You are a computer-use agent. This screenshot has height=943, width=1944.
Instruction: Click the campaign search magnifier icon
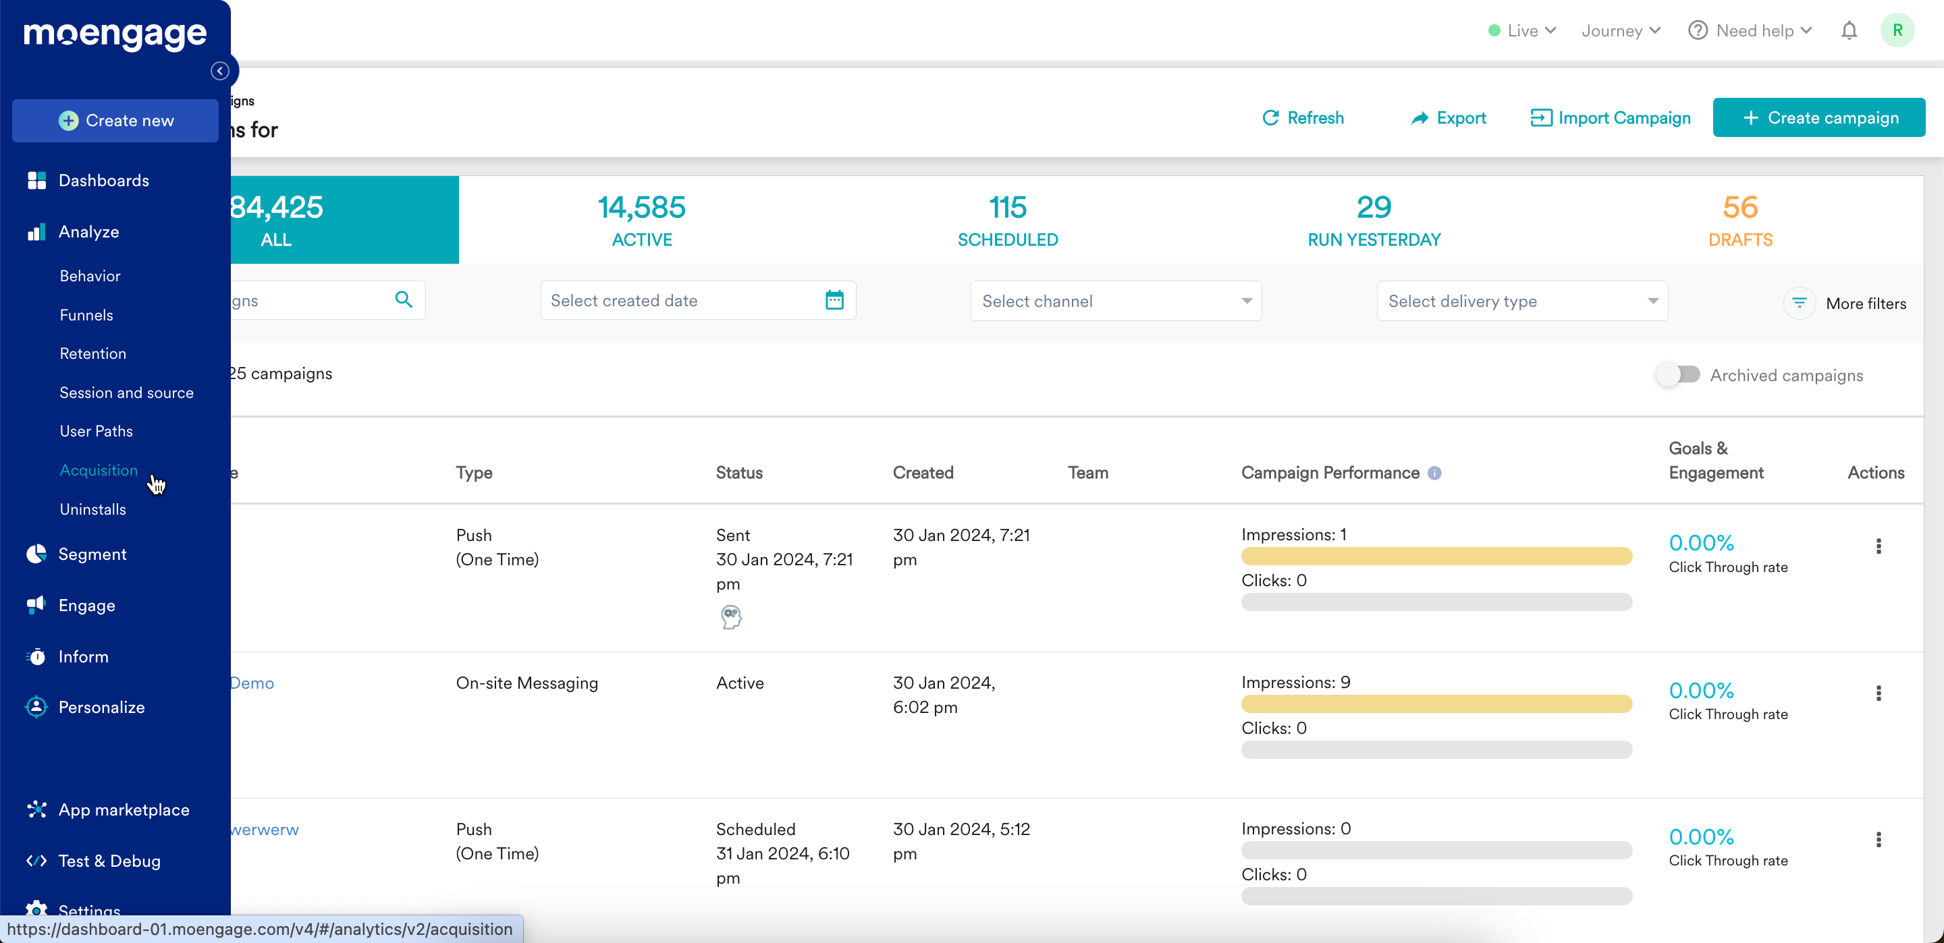coord(404,300)
